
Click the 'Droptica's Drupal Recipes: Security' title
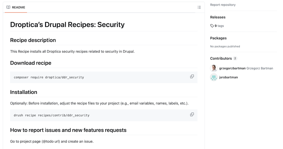click(67, 25)
